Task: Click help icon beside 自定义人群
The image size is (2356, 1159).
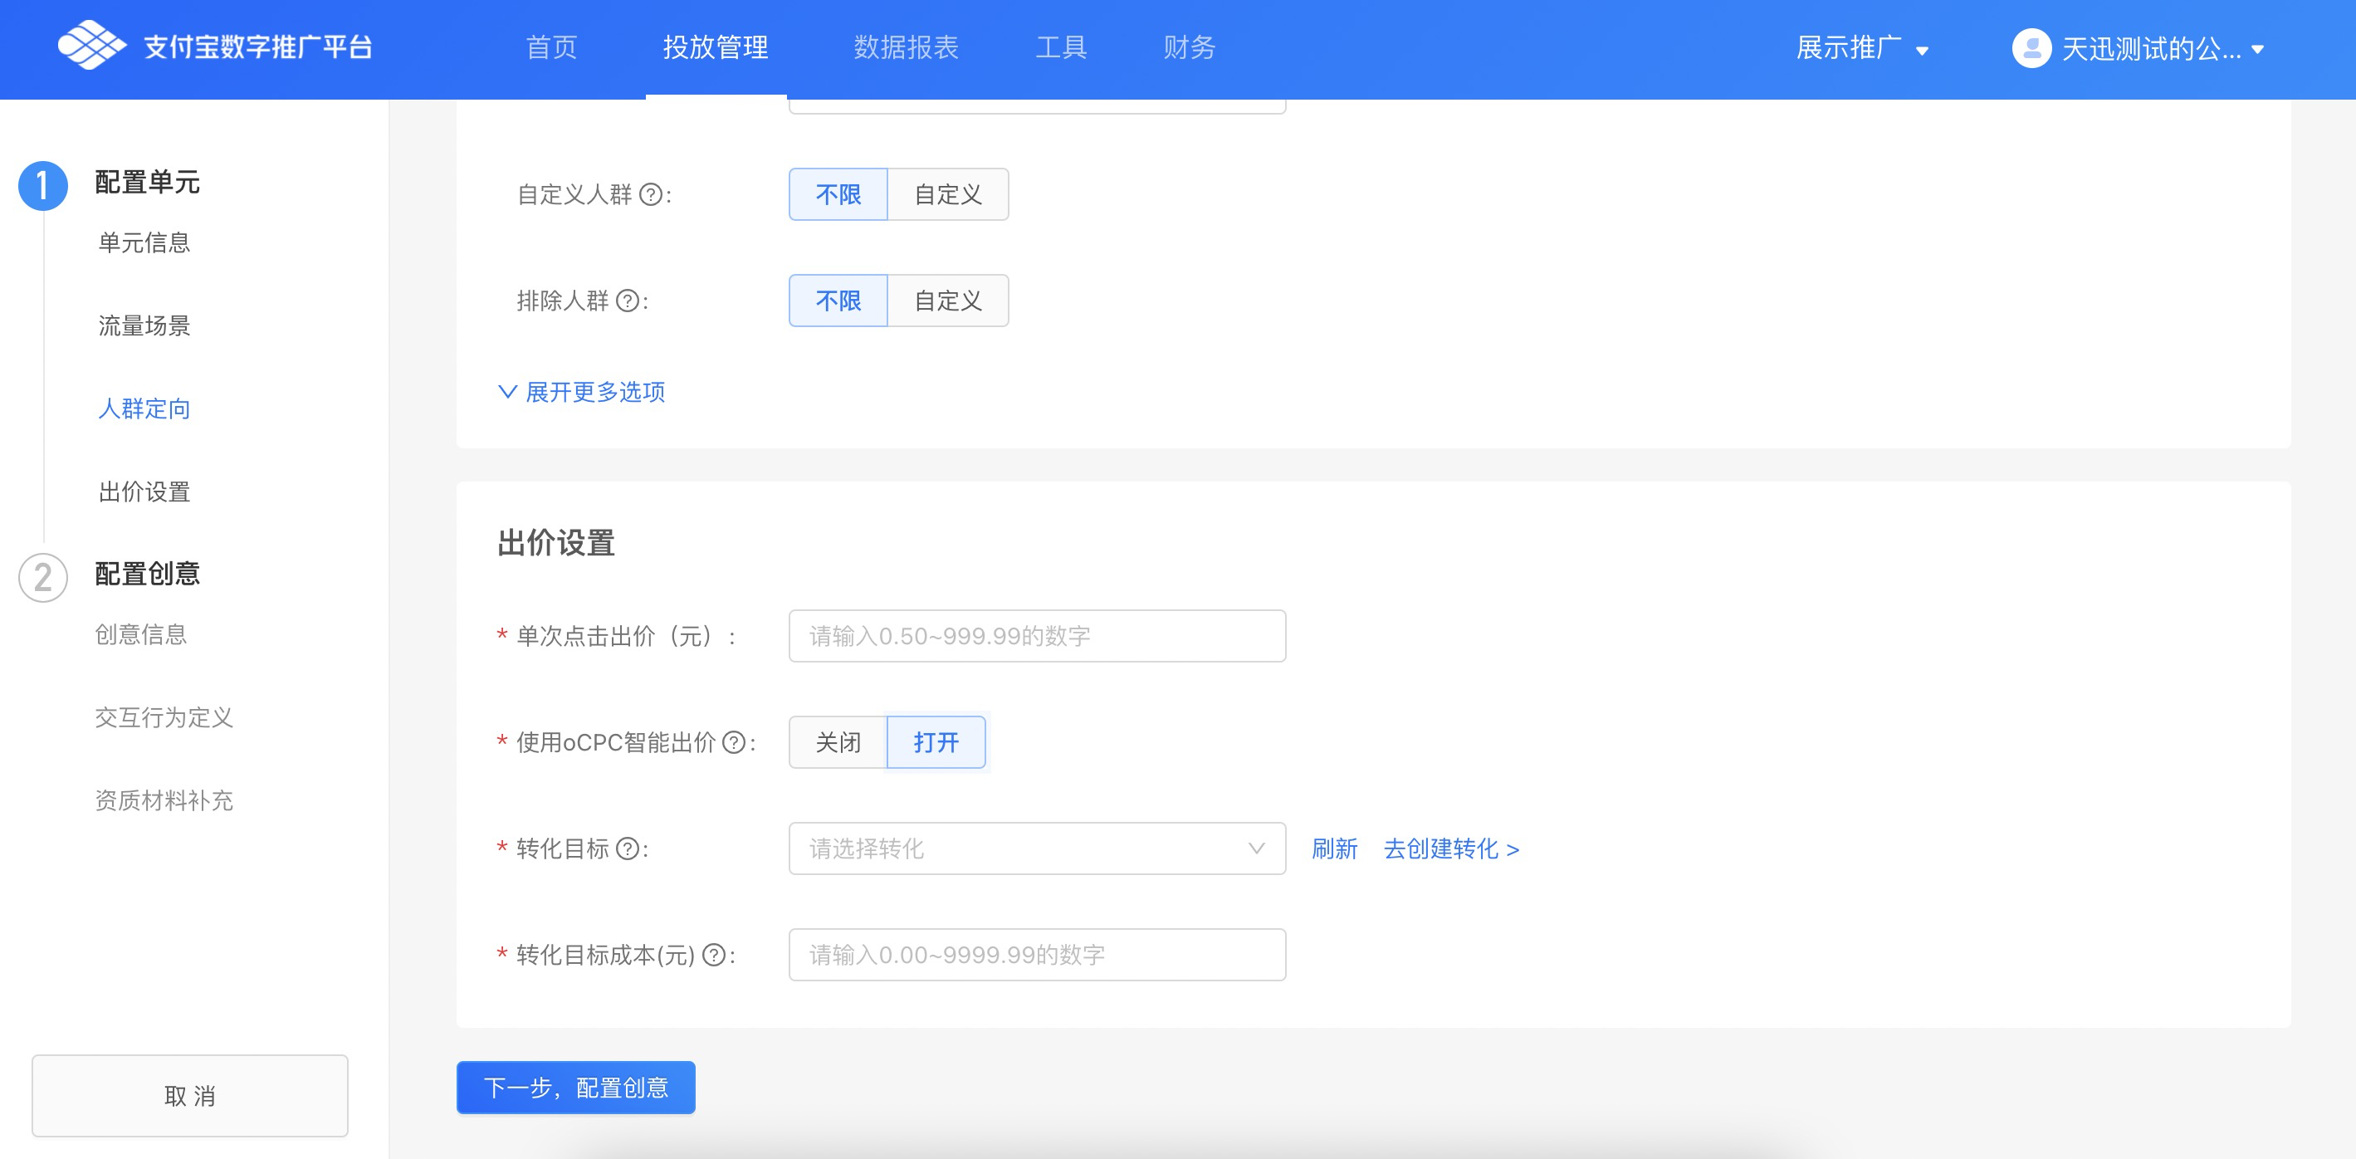Action: 650,195
